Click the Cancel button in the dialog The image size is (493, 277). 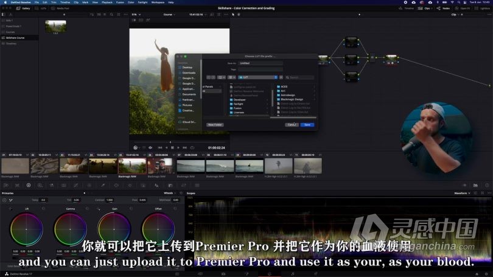(x=292, y=125)
